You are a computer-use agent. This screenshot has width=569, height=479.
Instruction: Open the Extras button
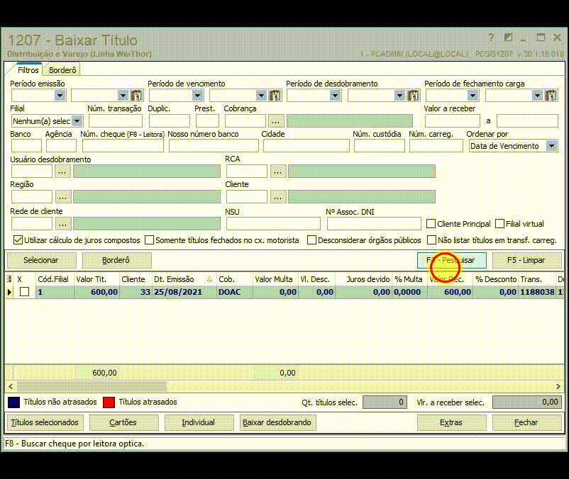tap(451, 422)
